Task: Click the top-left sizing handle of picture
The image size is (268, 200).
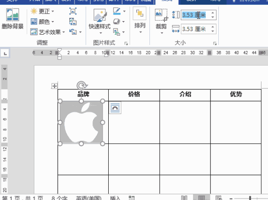Action: pos(60,101)
